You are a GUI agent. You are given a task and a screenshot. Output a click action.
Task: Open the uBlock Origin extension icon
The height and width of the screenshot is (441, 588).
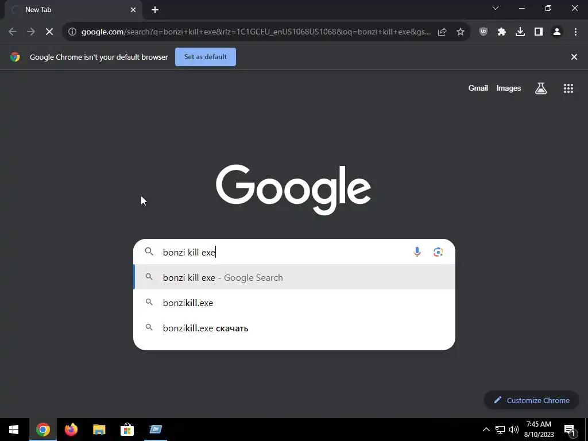(x=483, y=32)
